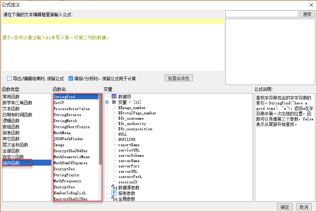Select the contextPath variable
The width and height of the screenshot is (317, 212).
[x=130, y=177]
